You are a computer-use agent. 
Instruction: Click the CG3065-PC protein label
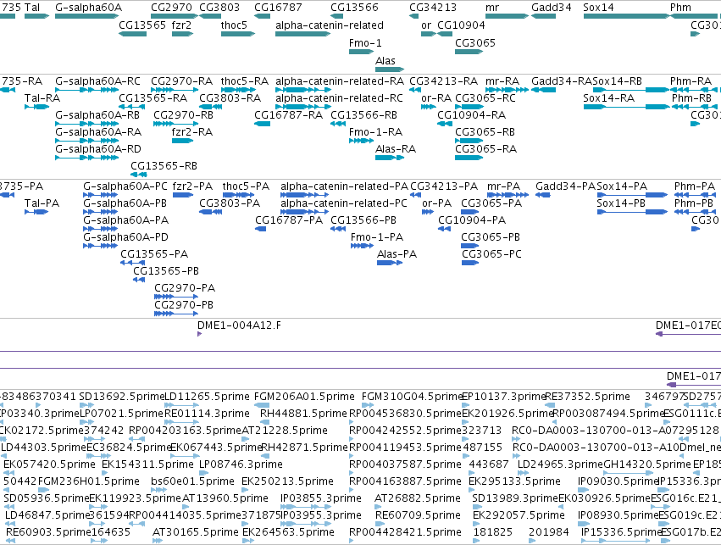click(x=491, y=255)
